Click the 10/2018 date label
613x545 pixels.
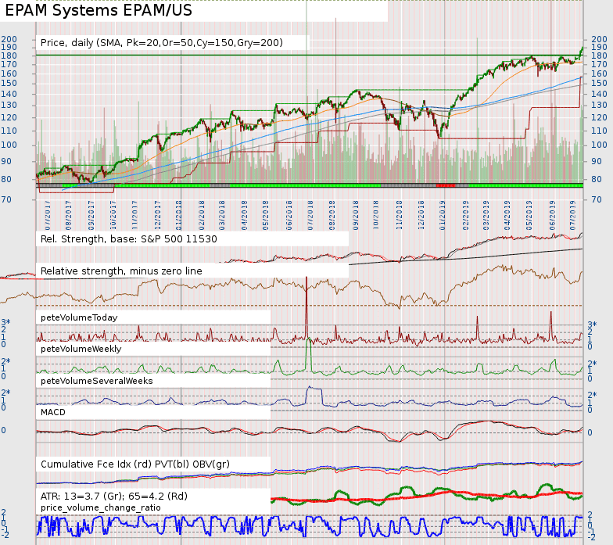pos(375,216)
